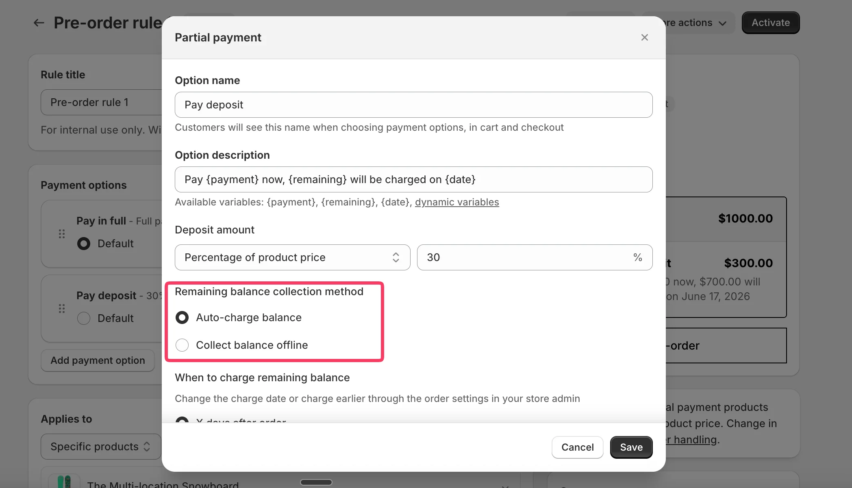This screenshot has width=852, height=488.
Task: Set Pay deposit as Default
Action: [84, 318]
